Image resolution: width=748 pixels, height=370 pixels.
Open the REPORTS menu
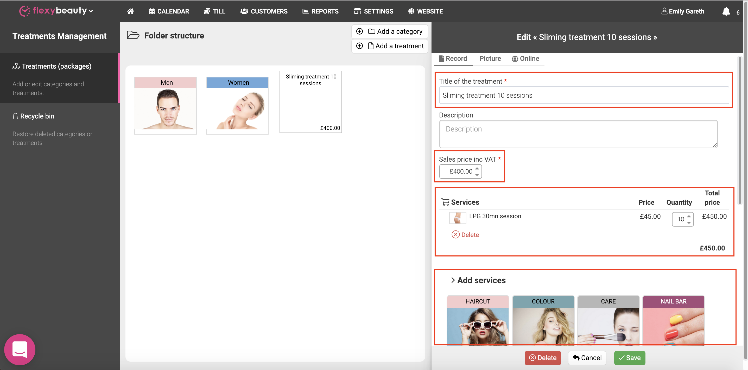(x=321, y=11)
